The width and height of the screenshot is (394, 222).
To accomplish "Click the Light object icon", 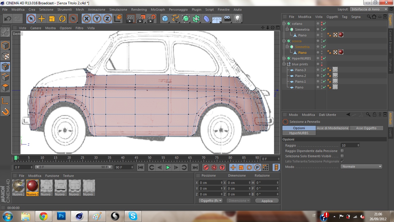I will (x=237, y=19).
